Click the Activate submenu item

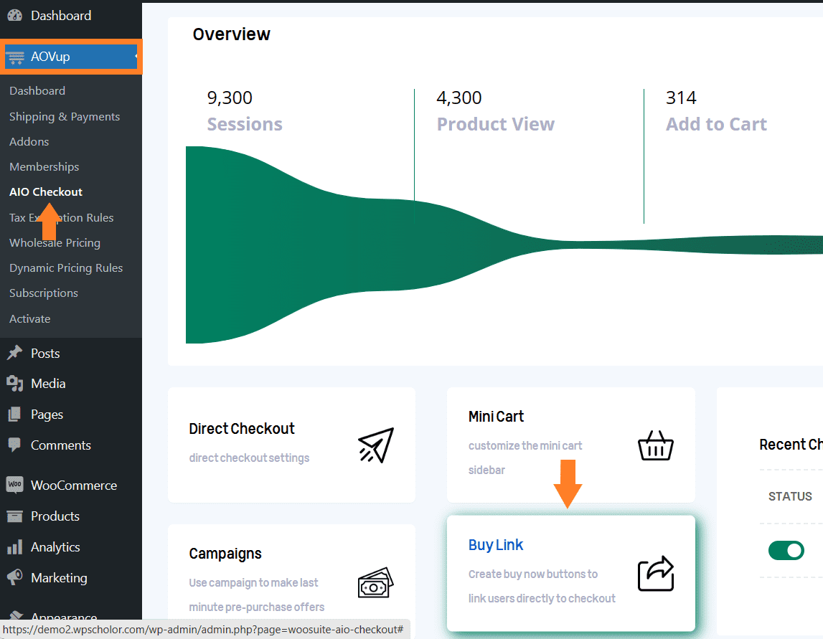point(30,319)
